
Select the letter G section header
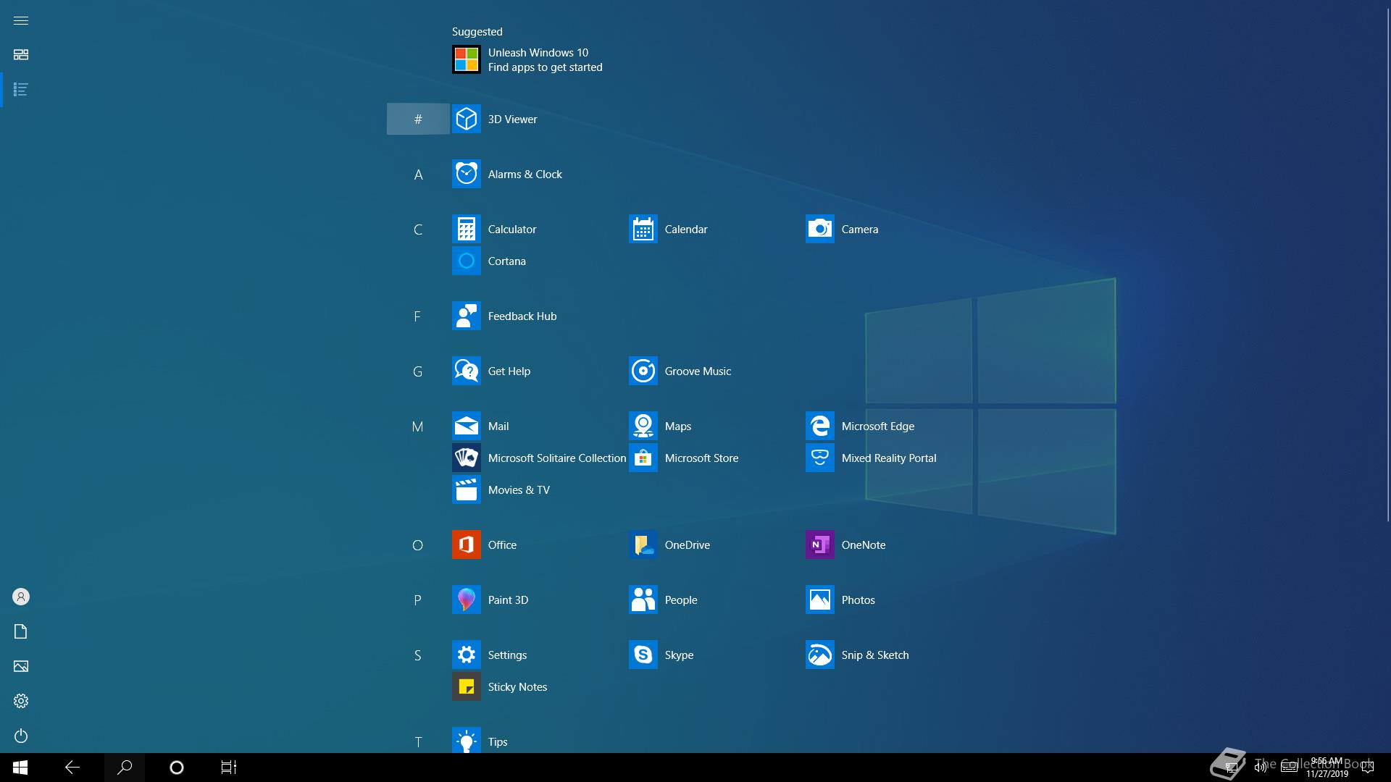[x=418, y=371]
